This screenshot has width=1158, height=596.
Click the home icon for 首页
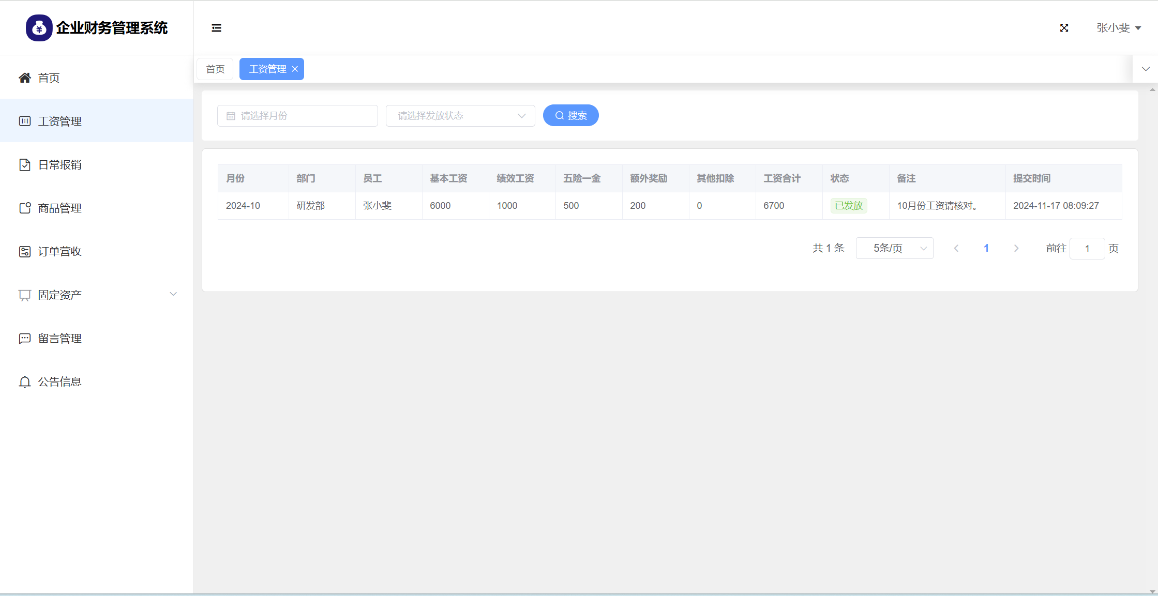click(x=24, y=78)
